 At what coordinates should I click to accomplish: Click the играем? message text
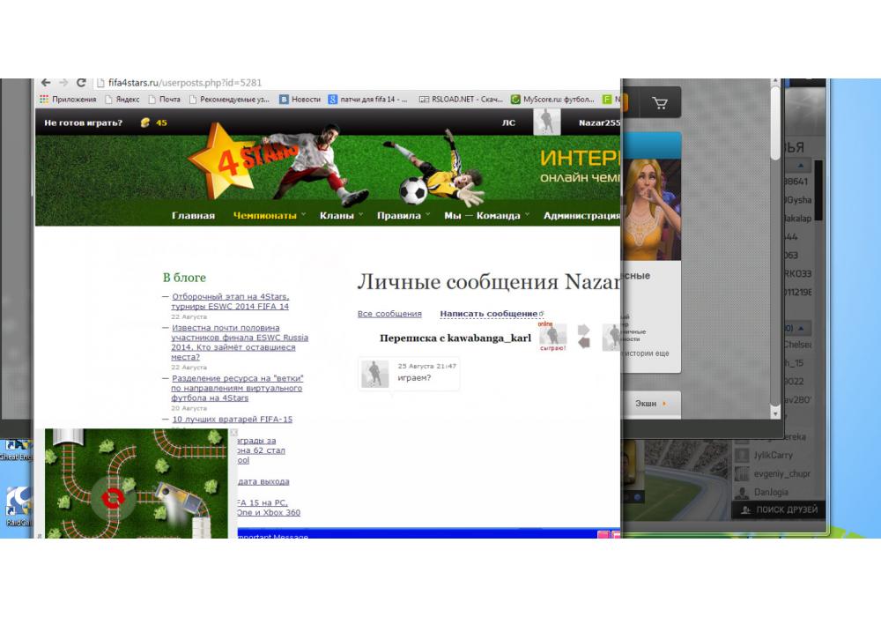click(414, 377)
